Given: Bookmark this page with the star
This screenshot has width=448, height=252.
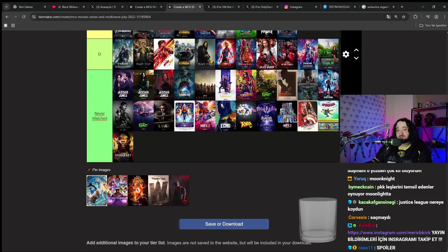Looking at the screenshot, I should 404,17.
